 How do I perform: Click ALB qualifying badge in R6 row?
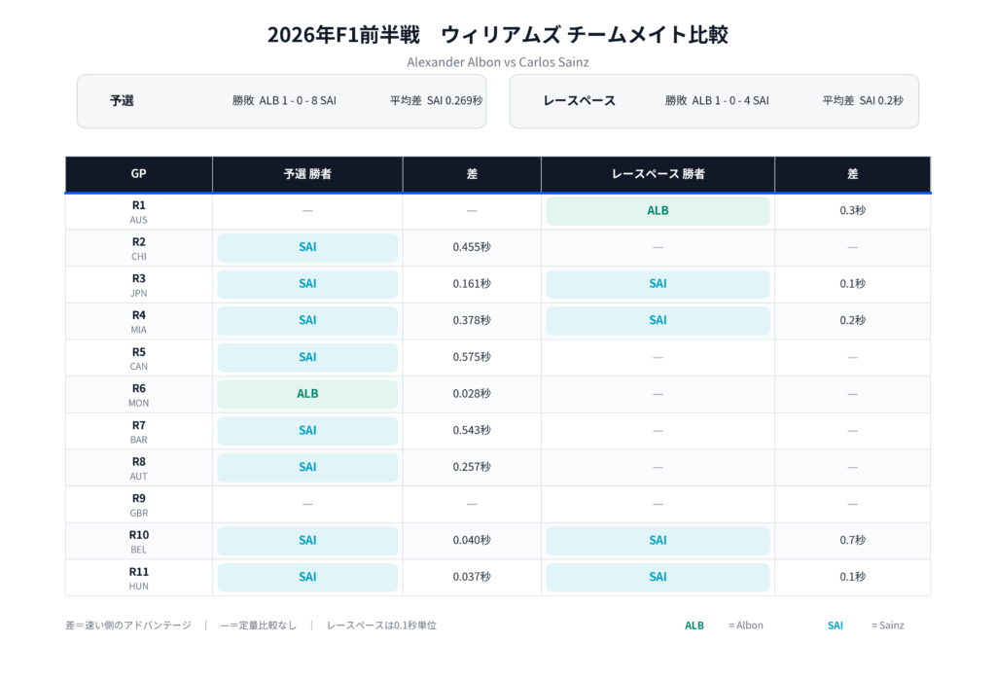pos(307,394)
